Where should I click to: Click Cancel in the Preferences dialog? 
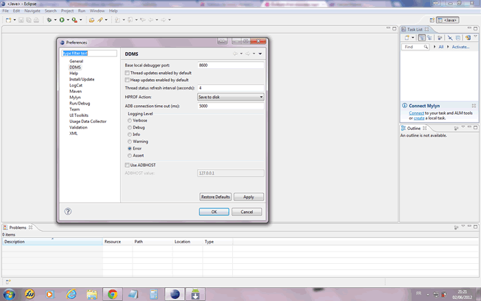pyautogui.click(x=247, y=212)
